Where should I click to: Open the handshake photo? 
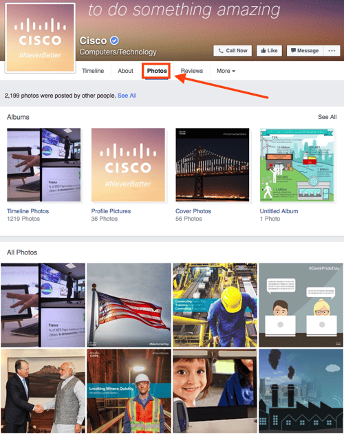click(x=43, y=391)
